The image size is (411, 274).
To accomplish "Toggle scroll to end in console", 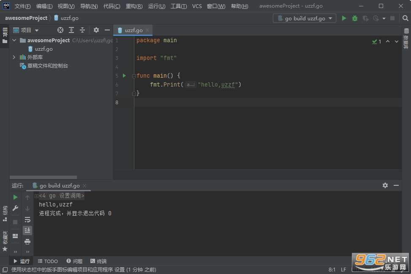I will [27, 231].
